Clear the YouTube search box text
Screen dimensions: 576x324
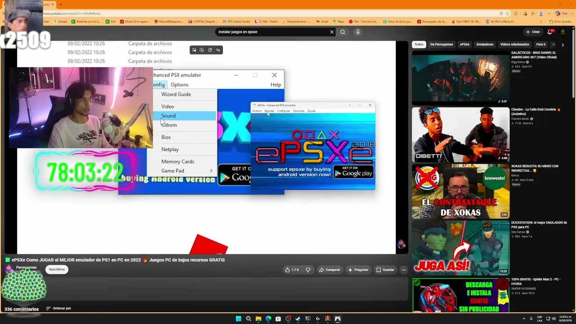[x=332, y=32]
